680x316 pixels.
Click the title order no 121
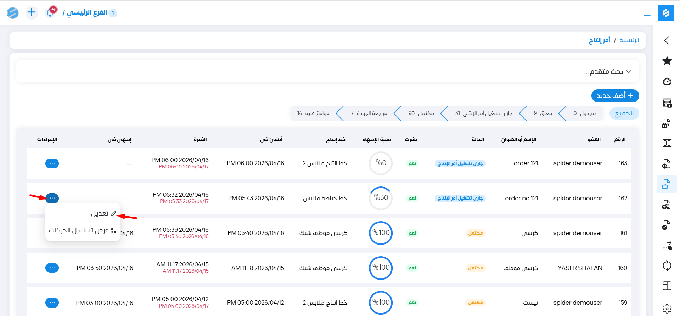(522, 198)
